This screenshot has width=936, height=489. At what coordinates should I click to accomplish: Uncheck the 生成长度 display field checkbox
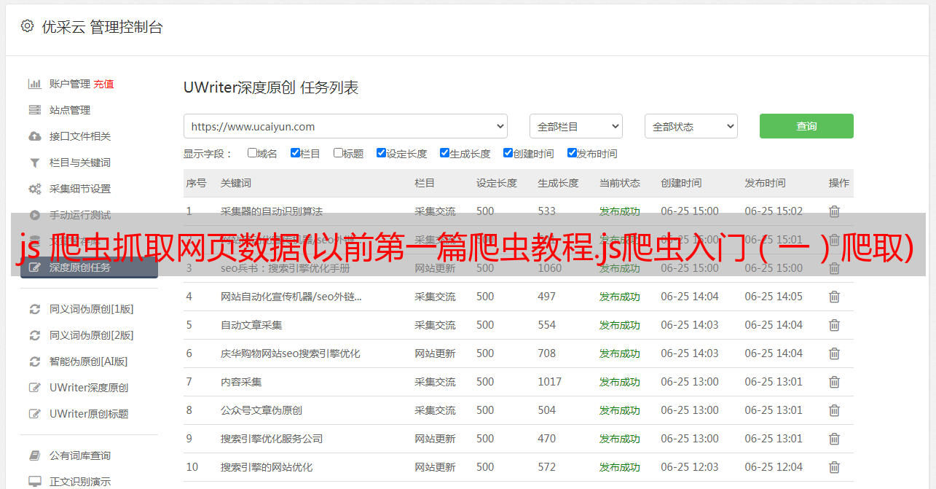[444, 153]
